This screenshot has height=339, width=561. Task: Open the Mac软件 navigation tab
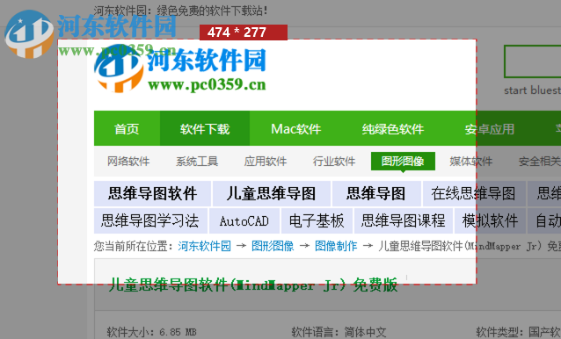click(x=295, y=128)
